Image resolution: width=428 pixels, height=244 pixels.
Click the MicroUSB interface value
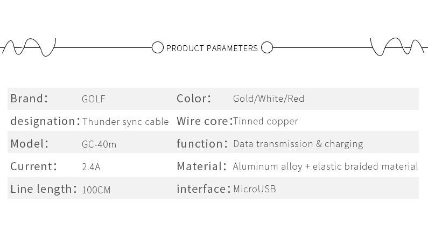[255, 189]
